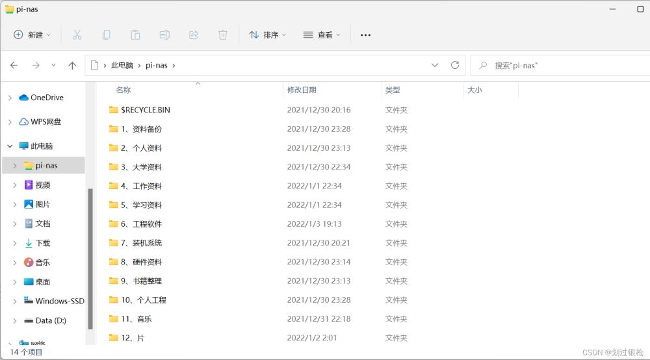This screenshot has height=360, width=650.
Task: Click the Rename icon in toolbar
Action: [164, 35]
